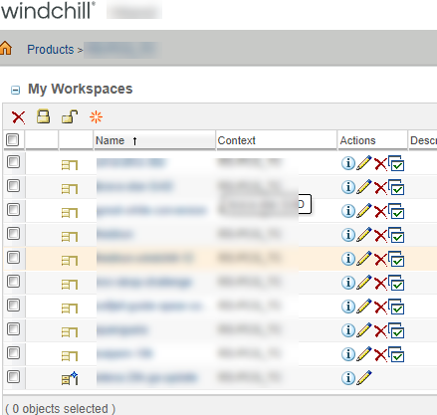Screen dimensions: 437x415
Task: Check the first workspace row checkbox
Action: (x=14, y=162)
